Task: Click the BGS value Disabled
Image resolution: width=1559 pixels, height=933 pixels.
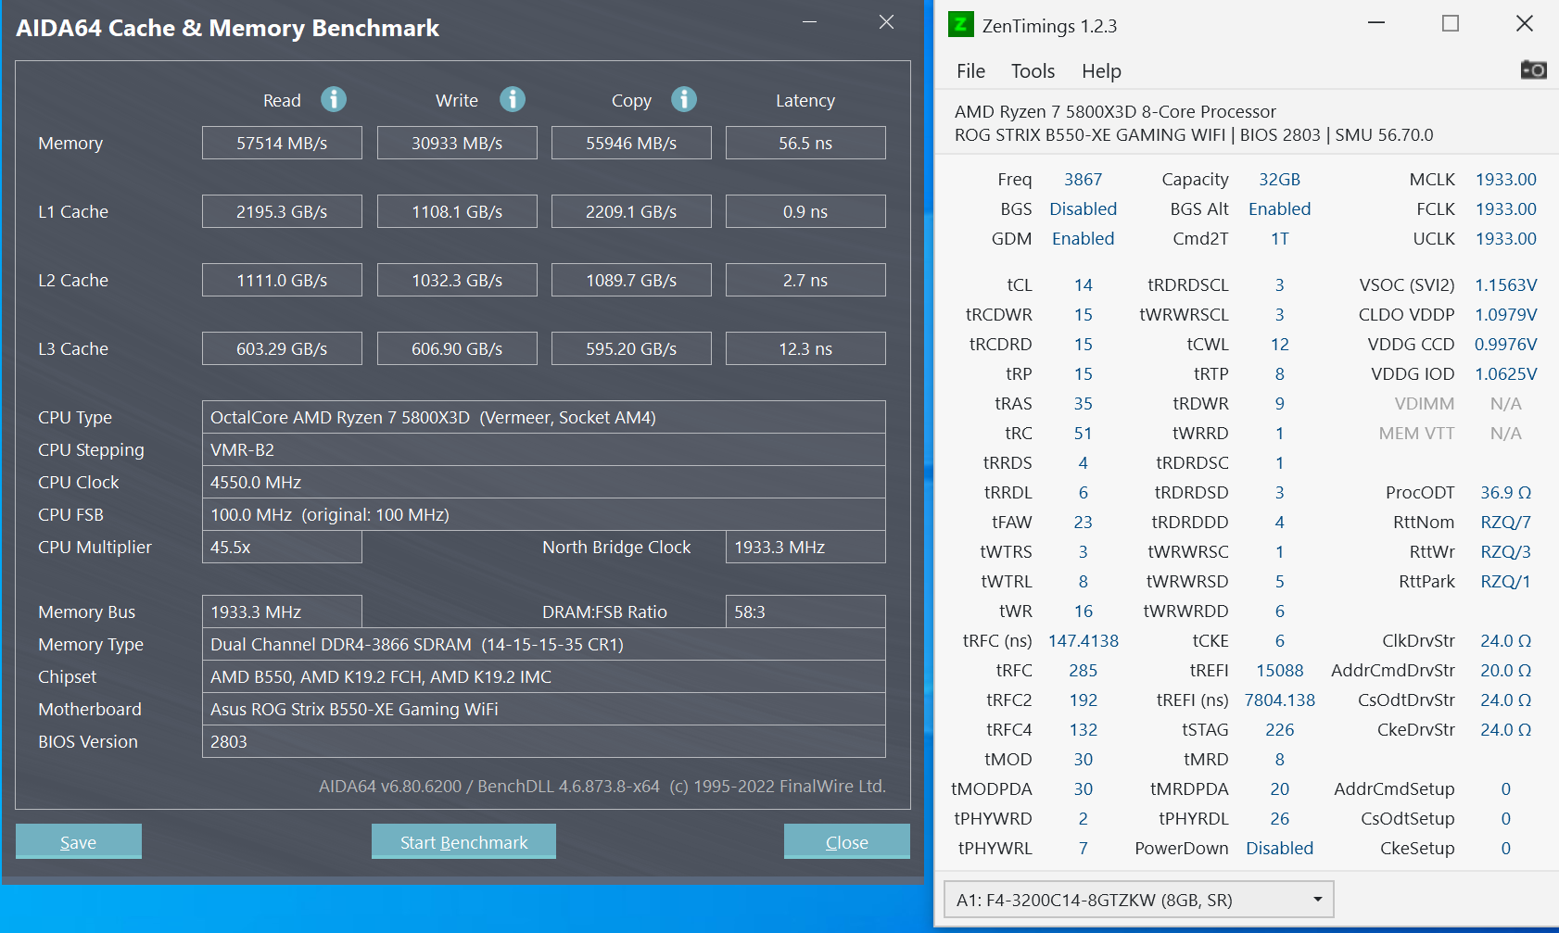Action: coord(1083,208)
